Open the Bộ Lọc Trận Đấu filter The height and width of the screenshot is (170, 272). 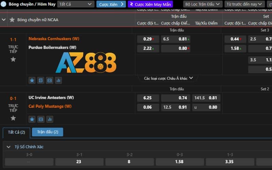point(203,4)
